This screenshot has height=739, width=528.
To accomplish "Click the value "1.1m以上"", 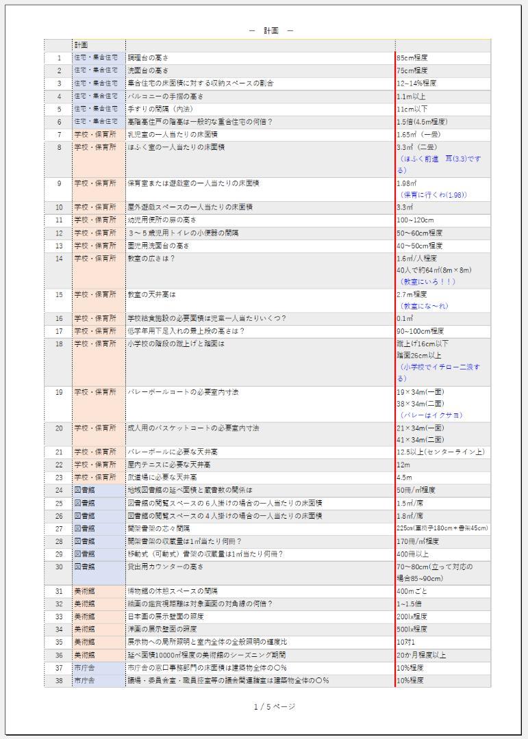I will [411, 96].
